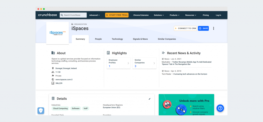Screen dimensions: 263x122
Task: Click the Unlock more with Pro banner
Action: (x=186, y=105)
